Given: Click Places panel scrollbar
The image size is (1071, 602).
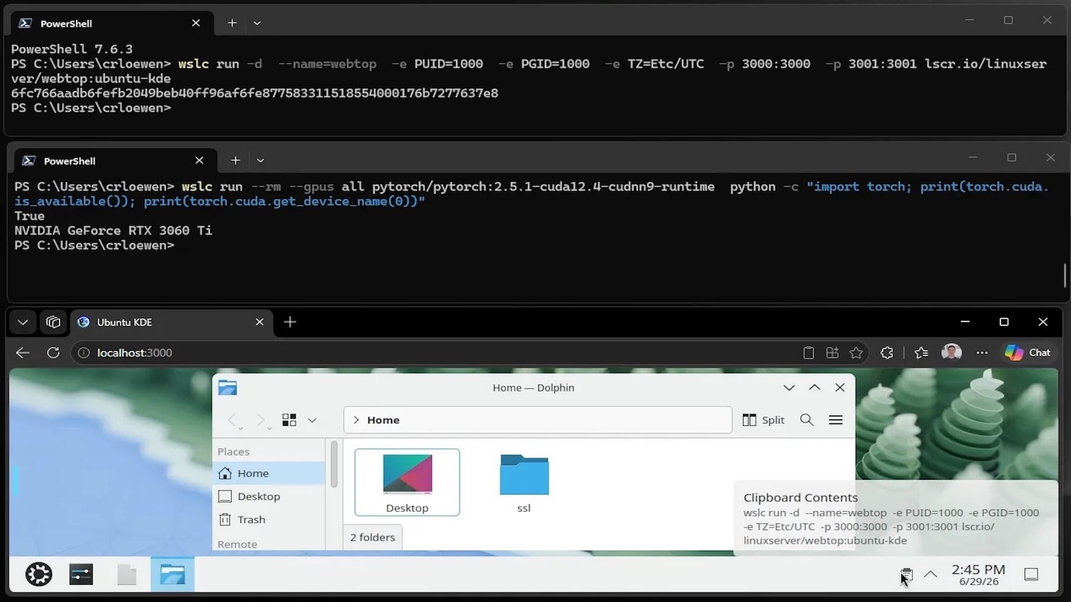Looking at the screenshot, I should (334, 464).
